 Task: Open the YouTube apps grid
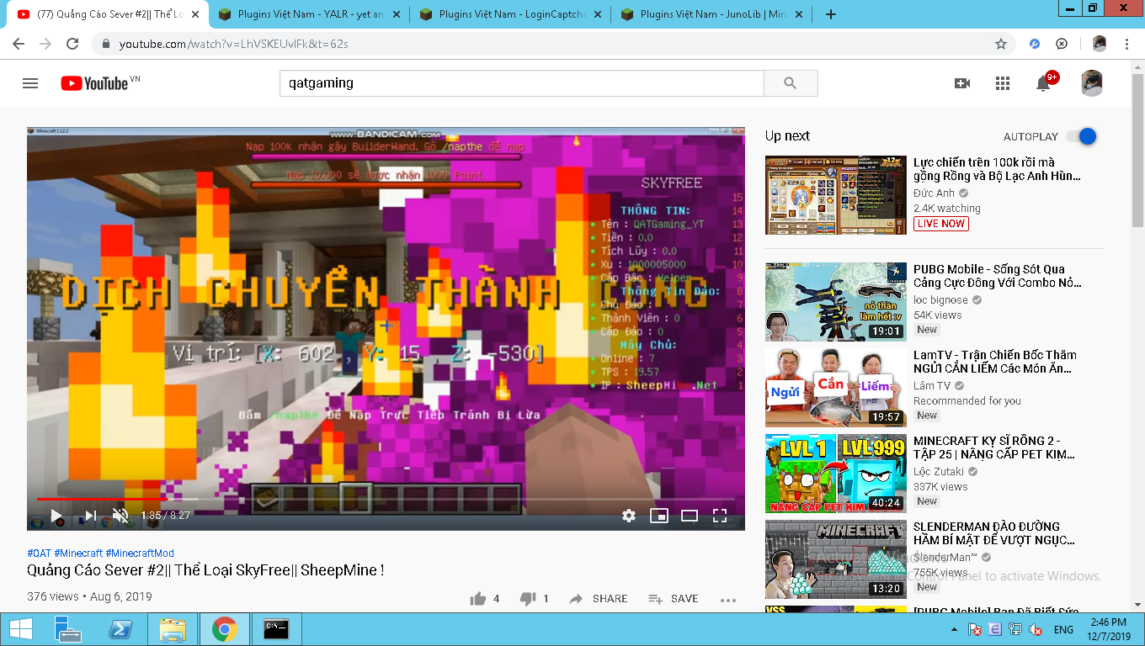[1002, 83]
